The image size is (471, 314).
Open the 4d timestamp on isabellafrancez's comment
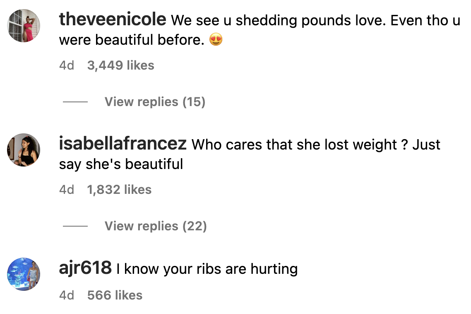(67, 189)
